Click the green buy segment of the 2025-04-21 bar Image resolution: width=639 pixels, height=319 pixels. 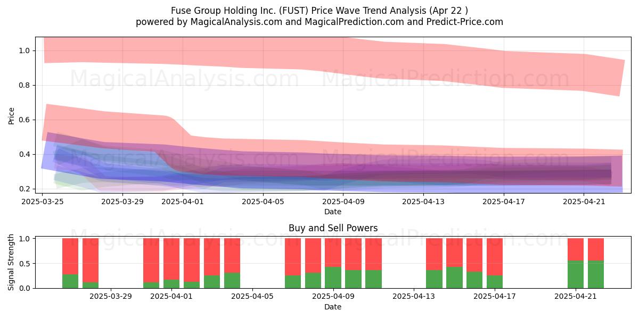576,274
